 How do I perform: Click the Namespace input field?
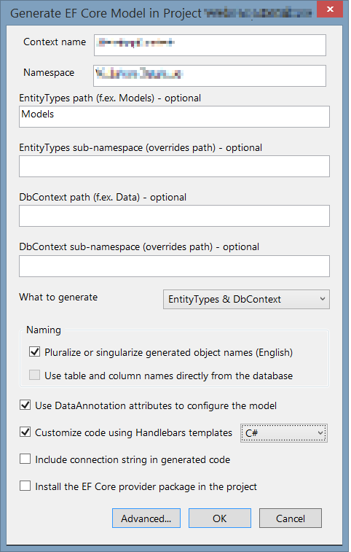point(210,76)
